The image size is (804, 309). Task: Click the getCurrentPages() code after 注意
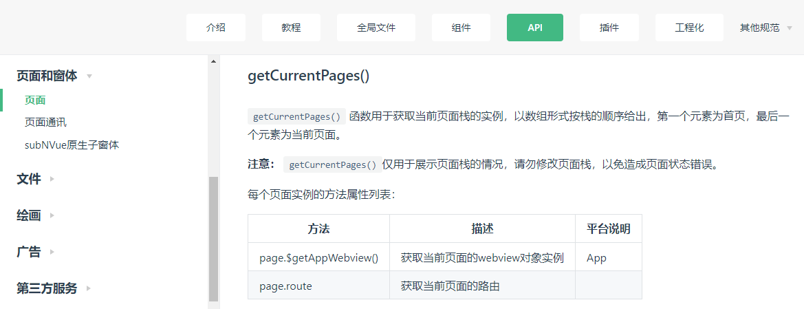pyautogui.click(x=333, y=164)
